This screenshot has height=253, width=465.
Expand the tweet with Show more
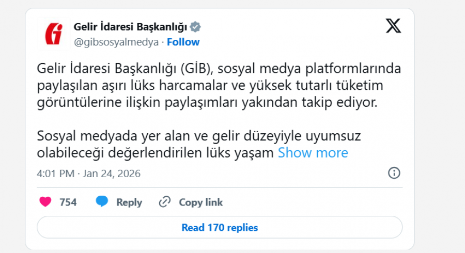coord(313,153)
